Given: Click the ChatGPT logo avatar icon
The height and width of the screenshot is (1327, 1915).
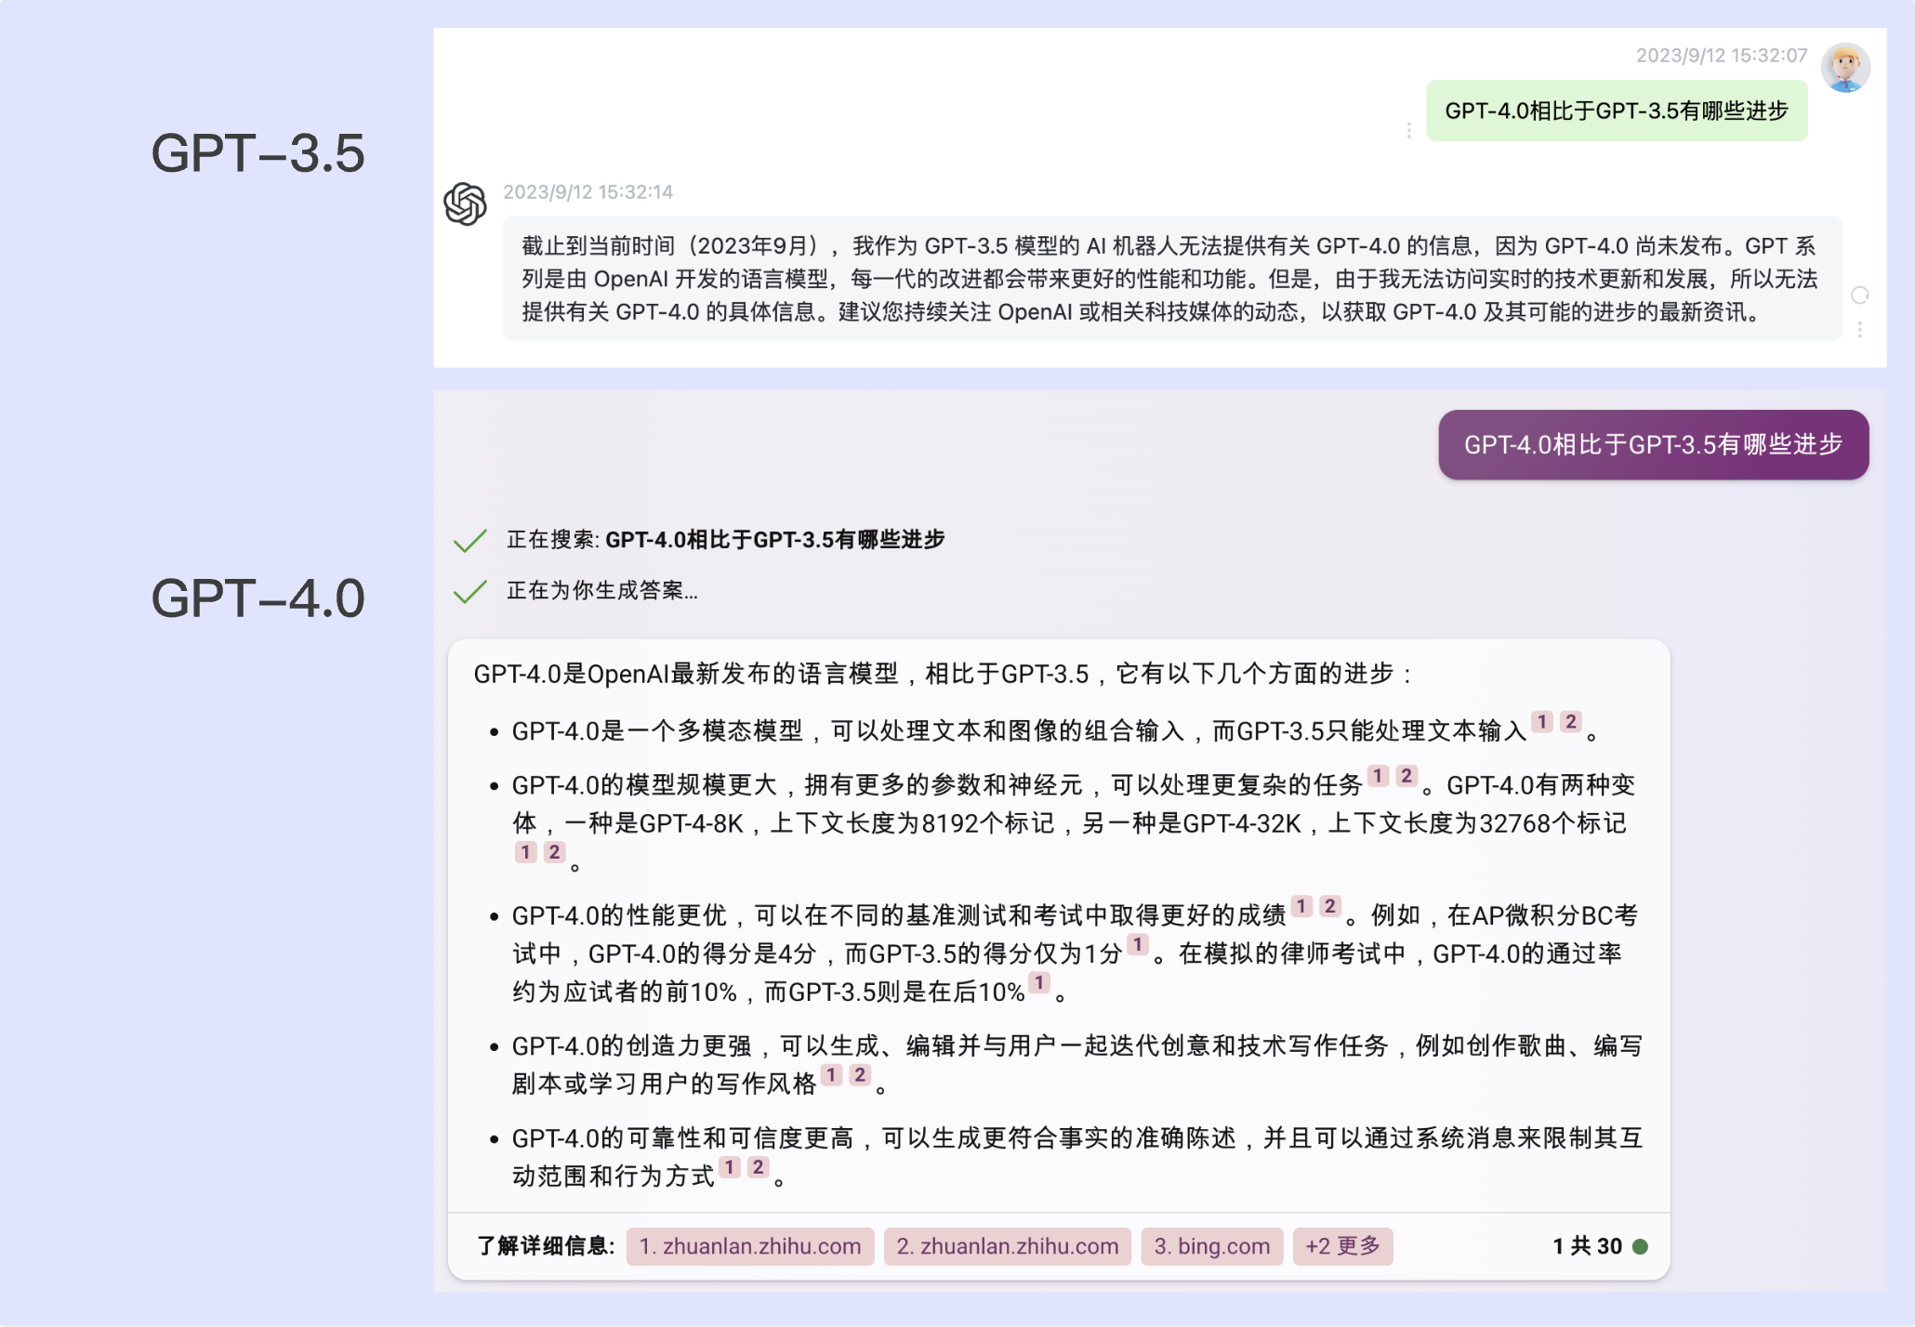Looking at the screenshot, I should coord(465,204).
